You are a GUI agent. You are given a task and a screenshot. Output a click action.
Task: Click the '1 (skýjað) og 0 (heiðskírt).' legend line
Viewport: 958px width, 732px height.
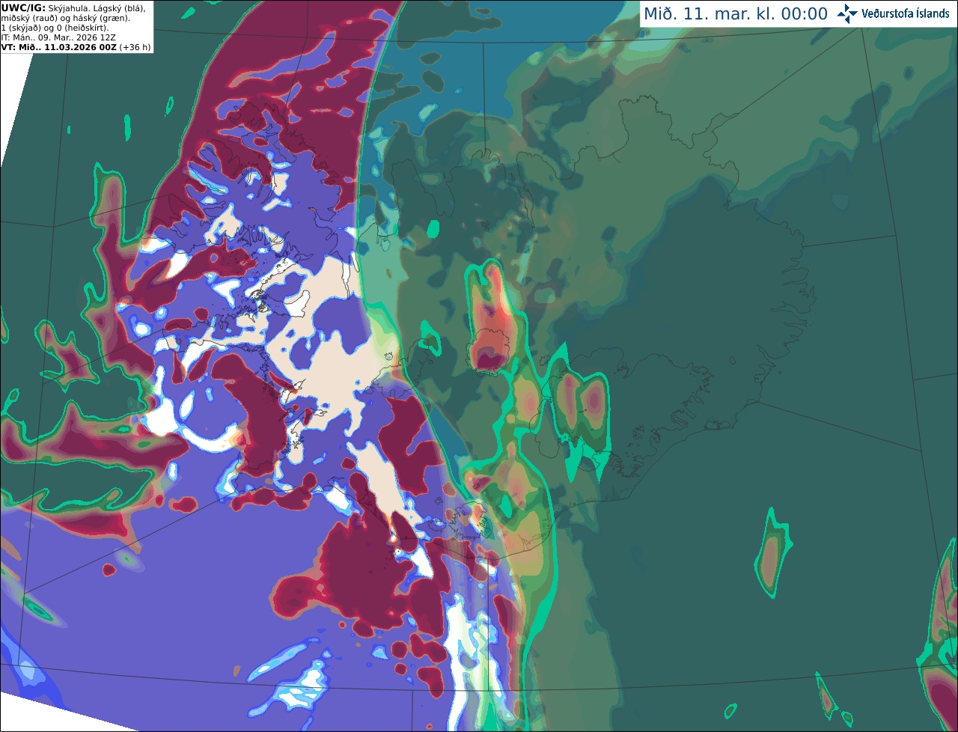pos(55,28)
